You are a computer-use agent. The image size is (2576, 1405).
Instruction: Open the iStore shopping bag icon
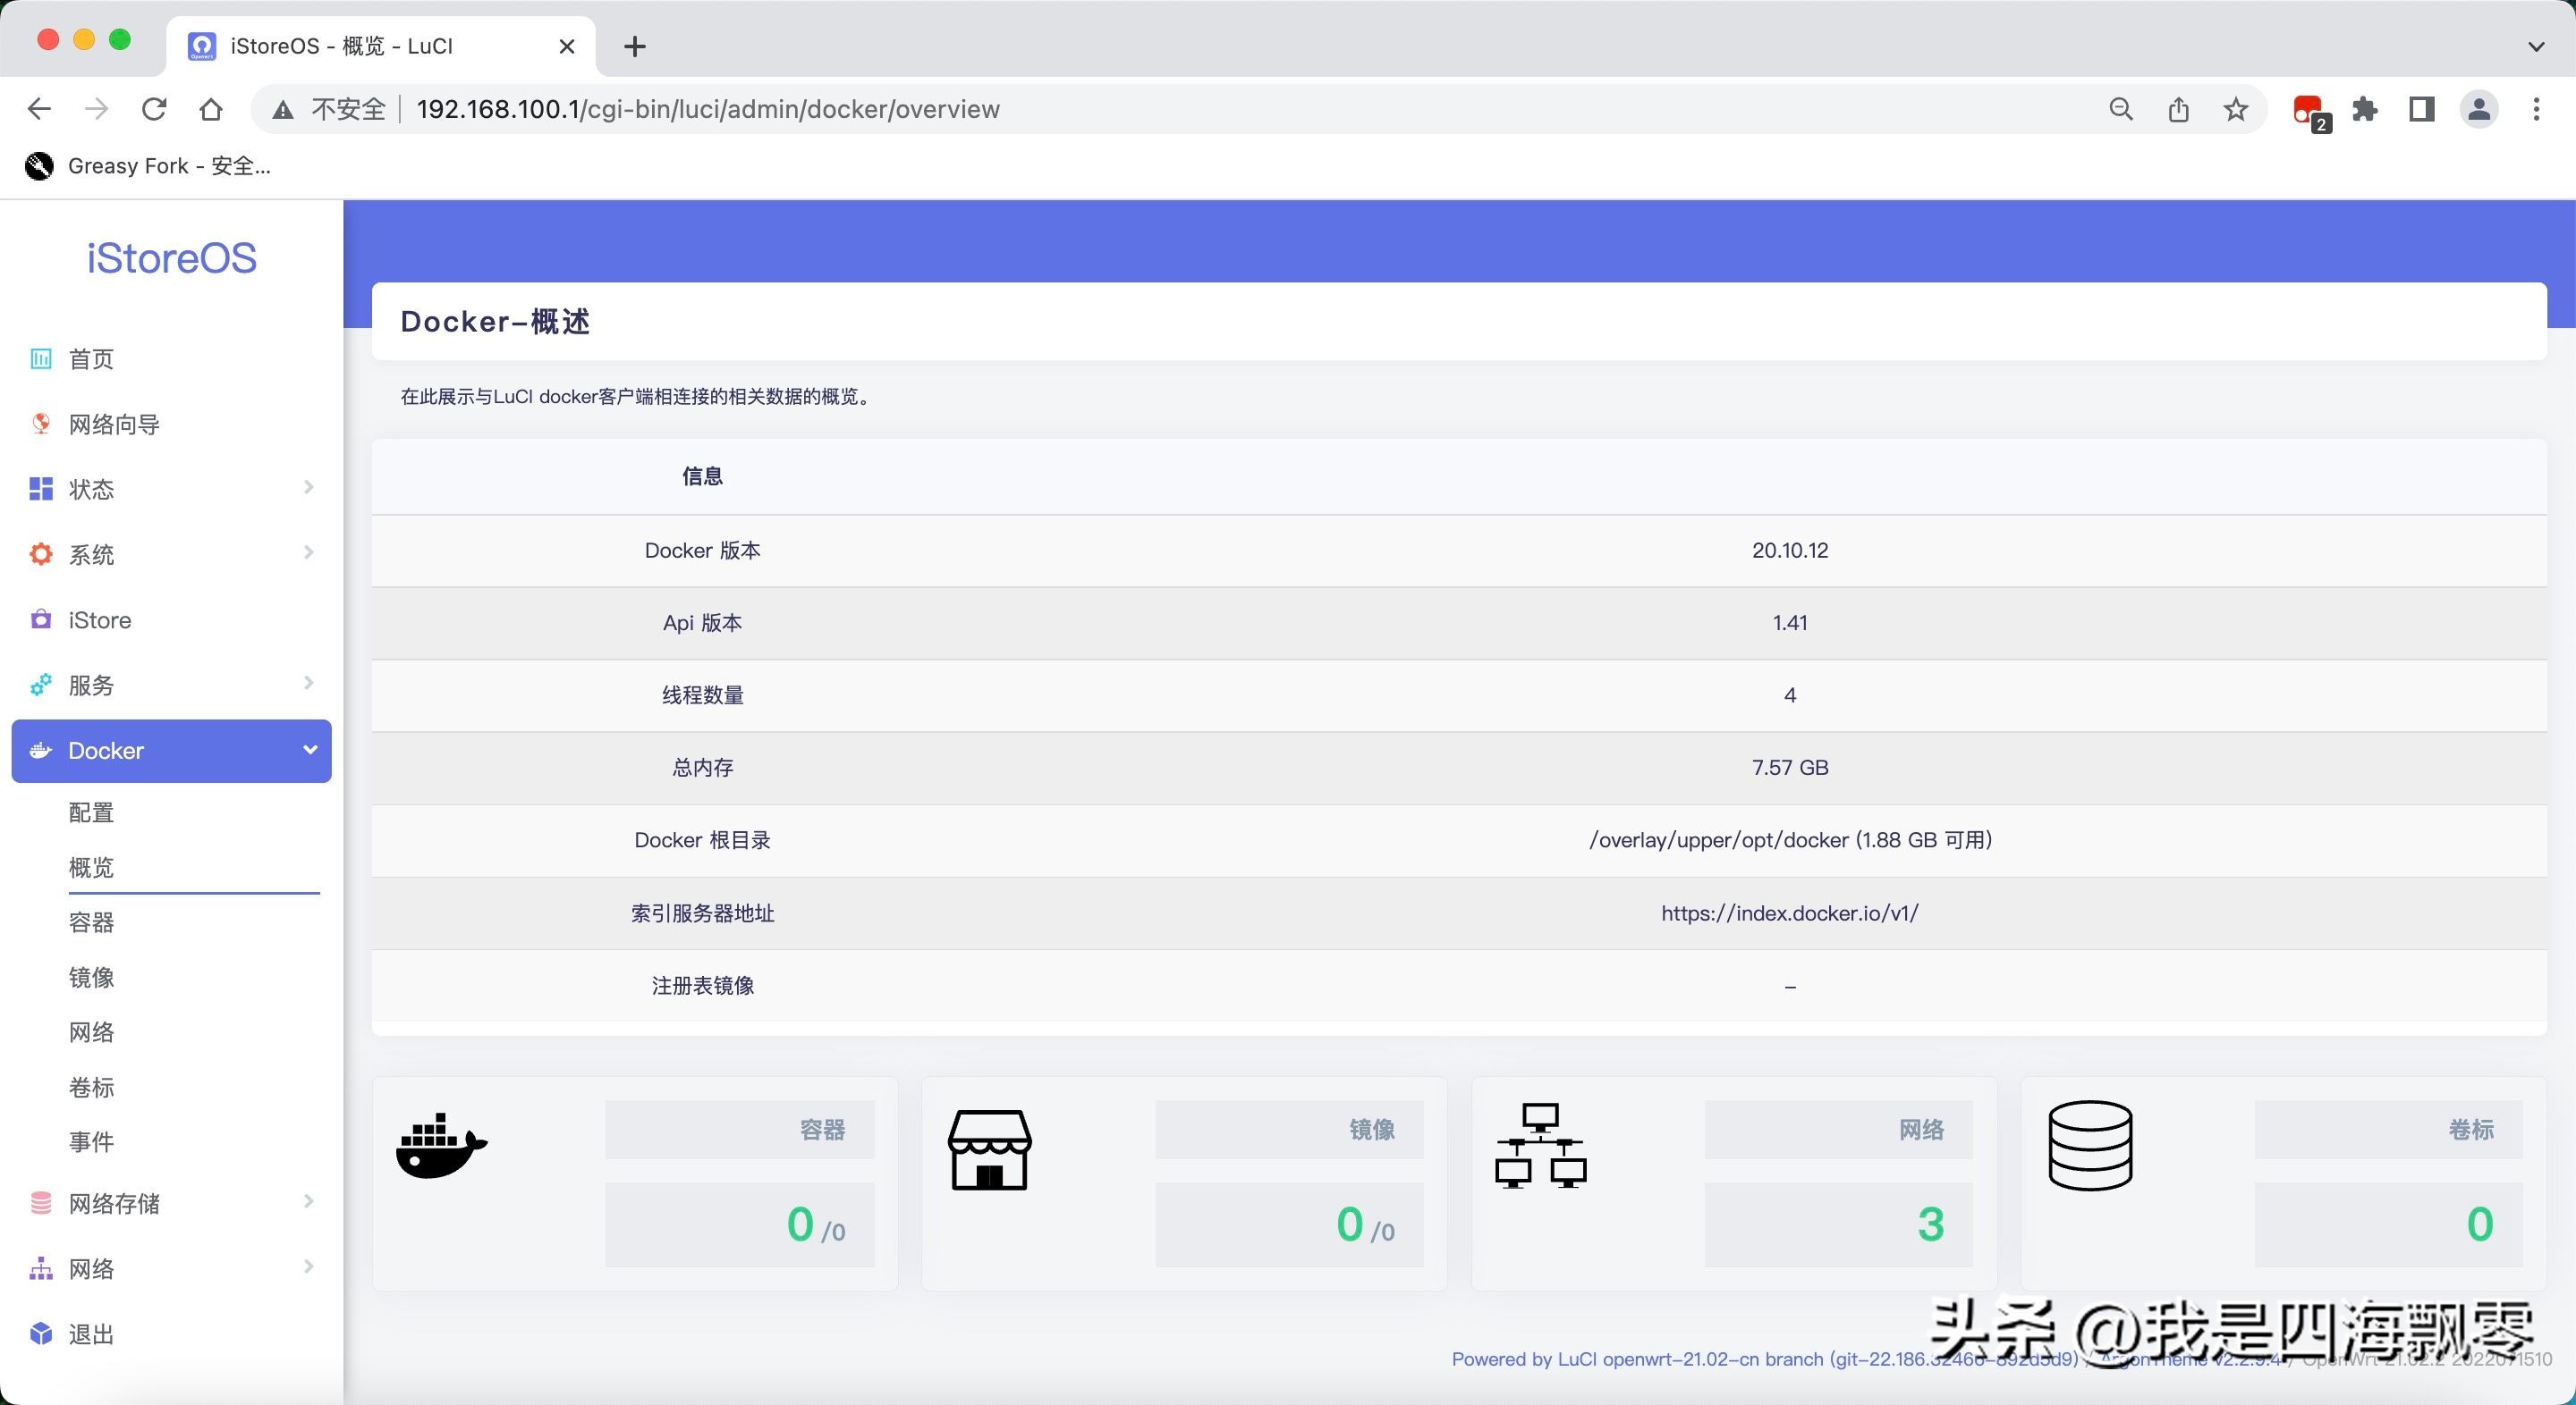(40, 619)
